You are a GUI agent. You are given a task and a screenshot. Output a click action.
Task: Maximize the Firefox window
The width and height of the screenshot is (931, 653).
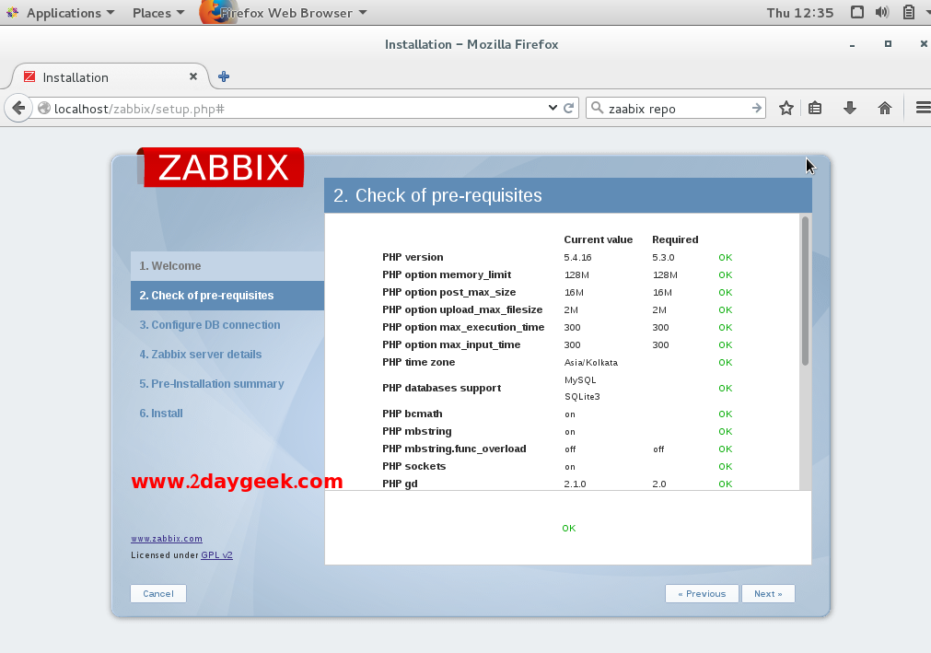[x=889, y=44]
